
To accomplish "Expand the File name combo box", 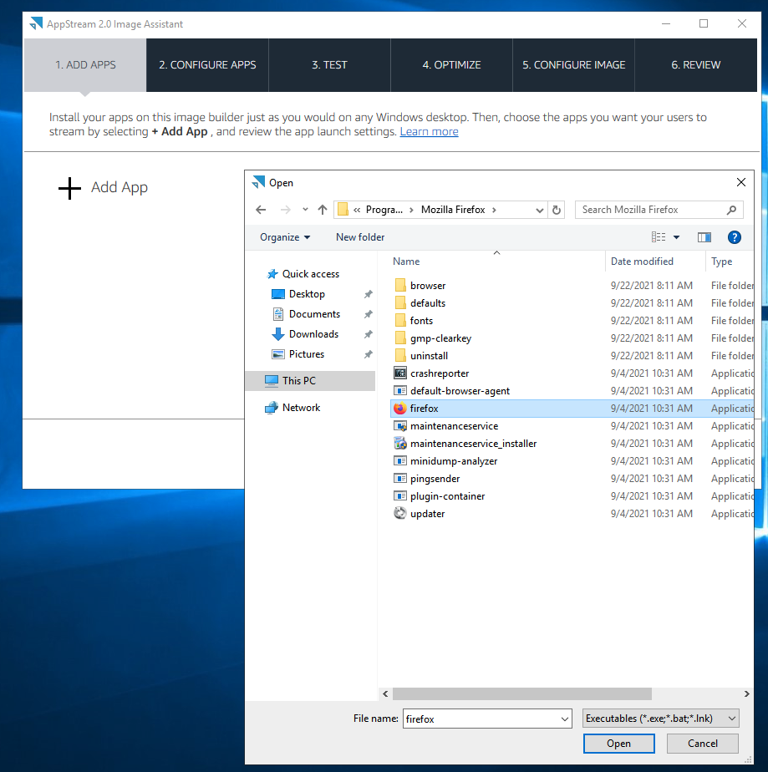I will 565,719.
